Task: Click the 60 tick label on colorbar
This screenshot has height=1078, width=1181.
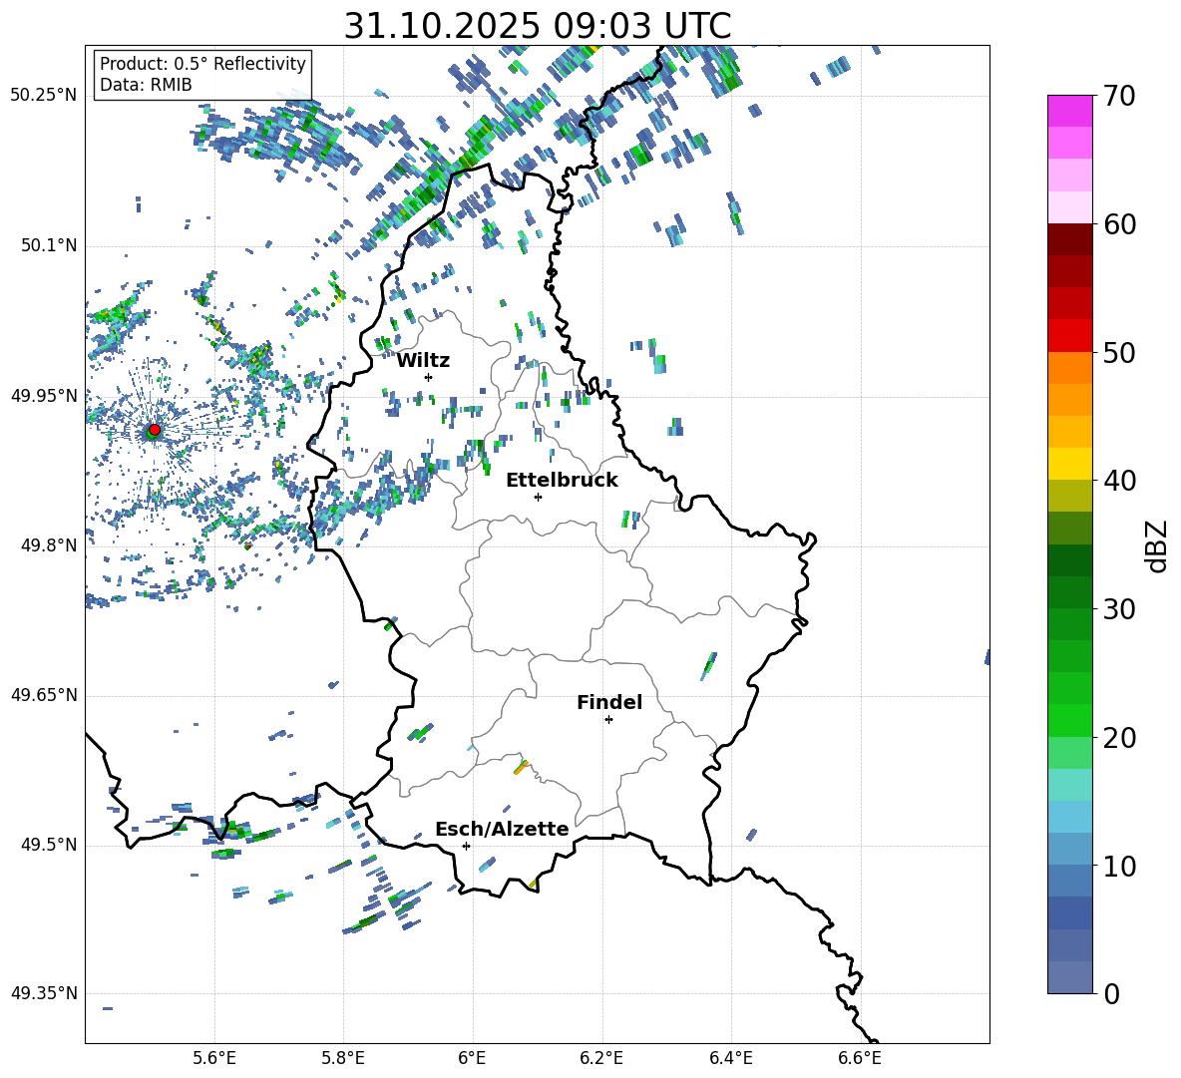Action: click(1119, 224)
